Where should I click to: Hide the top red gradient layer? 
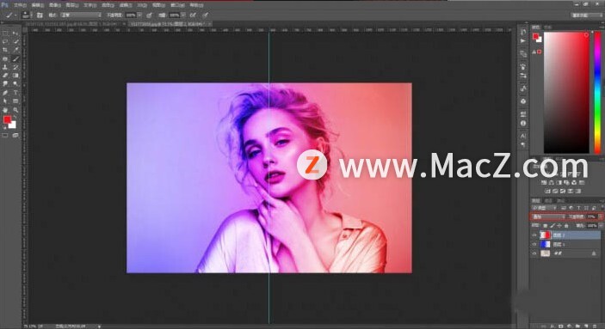coord(534,235)
